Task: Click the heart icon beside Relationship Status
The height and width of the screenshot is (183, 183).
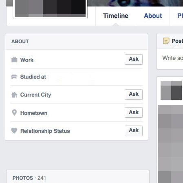Action: [x=14, y=131]
